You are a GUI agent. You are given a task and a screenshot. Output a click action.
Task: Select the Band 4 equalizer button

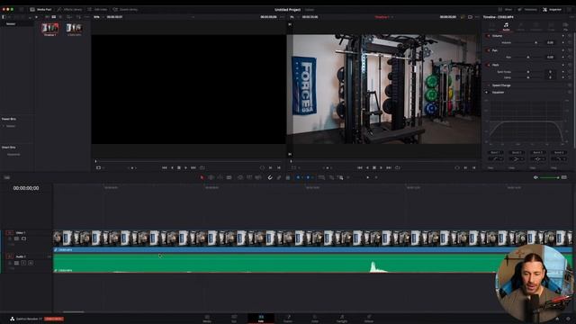coord(559,152)
